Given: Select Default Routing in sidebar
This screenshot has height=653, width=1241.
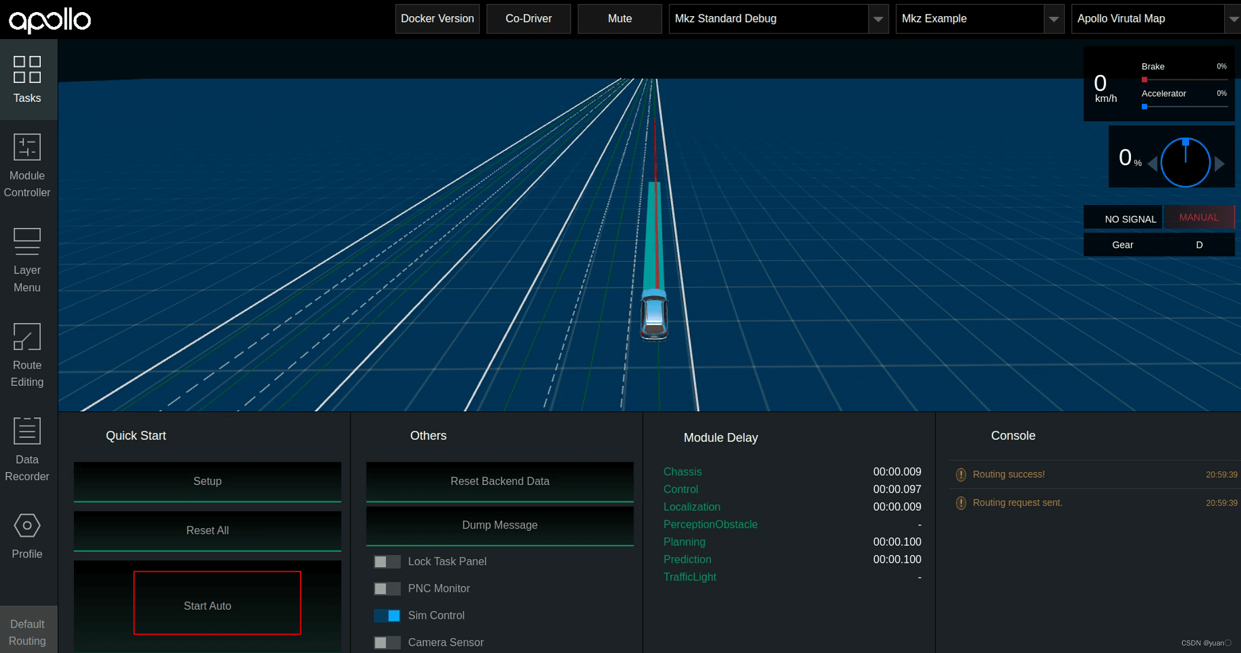Looking at the screenshot, I should pyautogui.click(x=27, y=632).
